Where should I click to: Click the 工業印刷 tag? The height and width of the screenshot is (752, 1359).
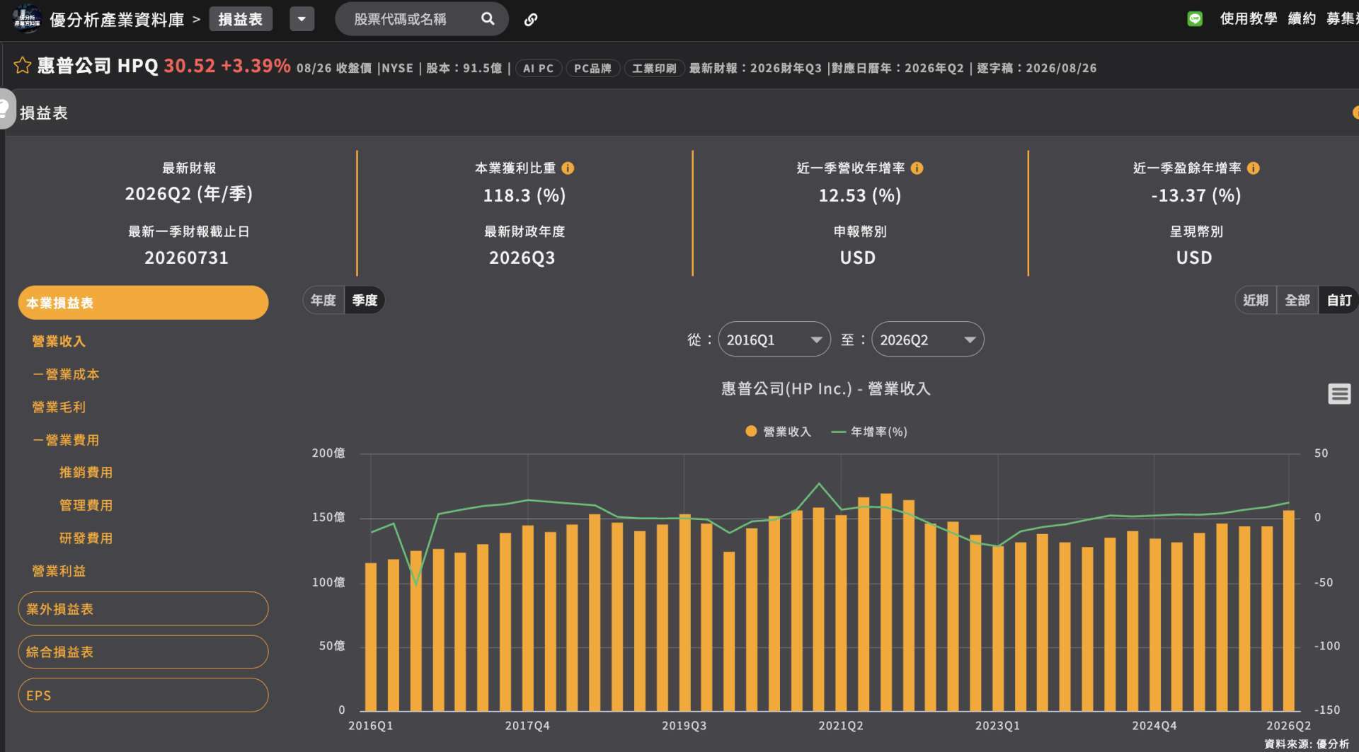point(654,69)
